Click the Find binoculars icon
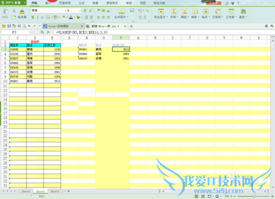 [243, 12]
